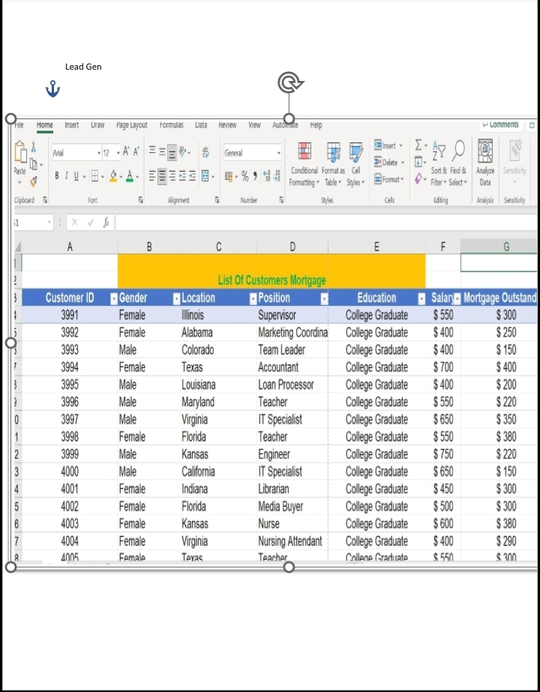Increase indent in Alignment group
The height and width of the screenshot is (692, 540).
(193, 176)
